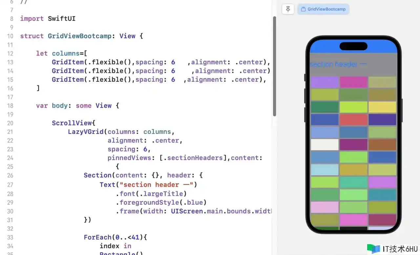Click the code editor vertical scrollbar

[275, 66]
